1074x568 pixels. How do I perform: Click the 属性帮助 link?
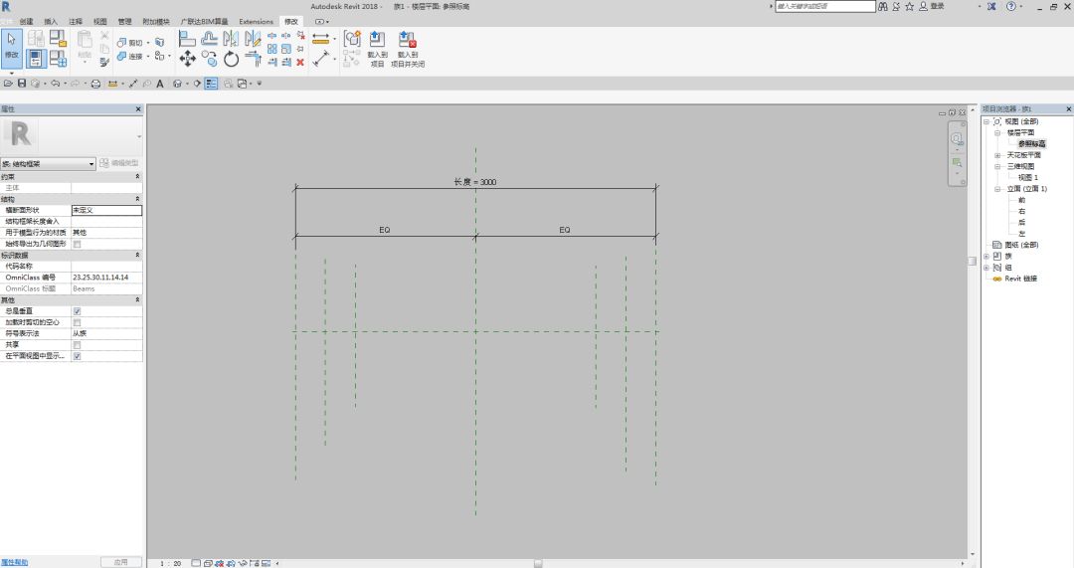point(14,562)
